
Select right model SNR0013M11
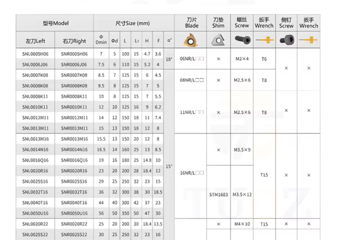[74, 128]
